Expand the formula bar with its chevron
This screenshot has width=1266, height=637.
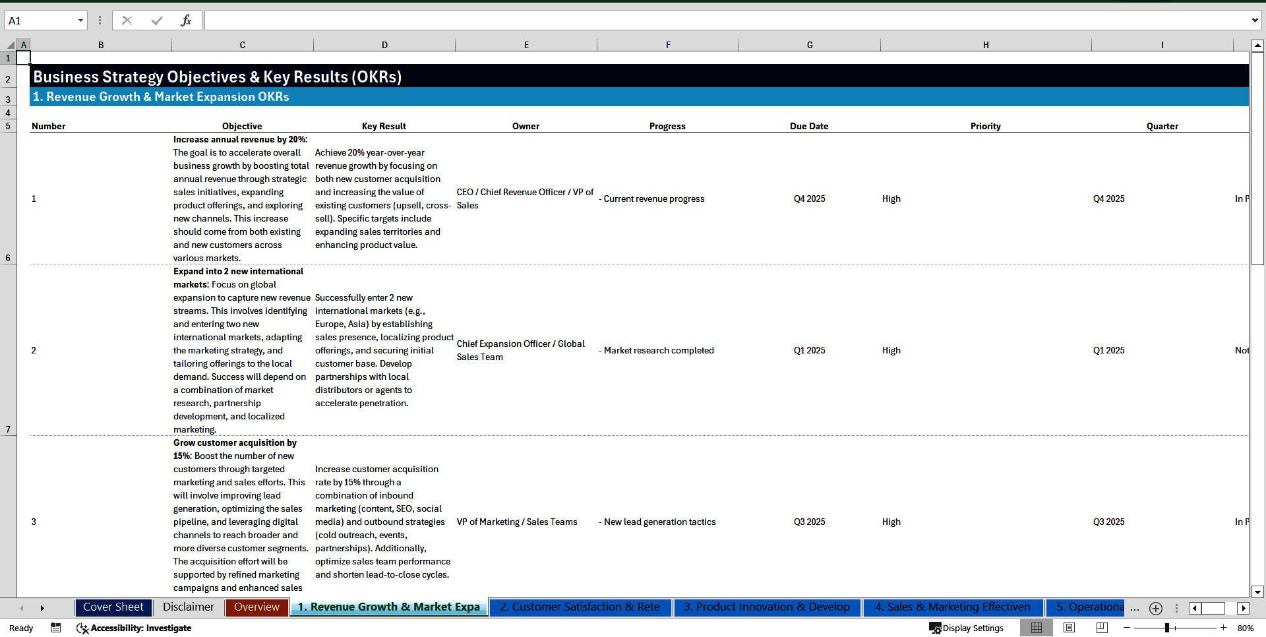pos(1255,20)
